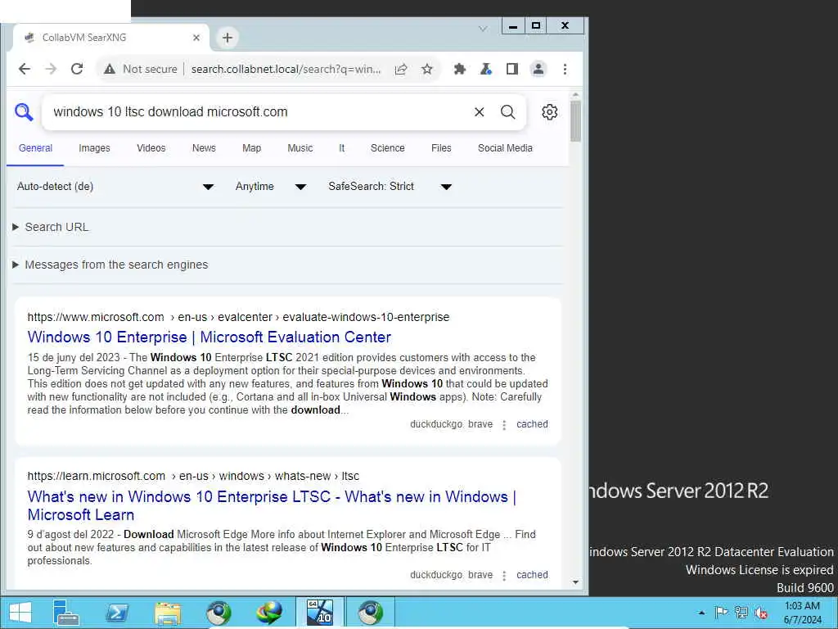Open Windows 10 Enterprise Evaluation Center result
Viewport: 838px width, 629px height.
(209, 337)
